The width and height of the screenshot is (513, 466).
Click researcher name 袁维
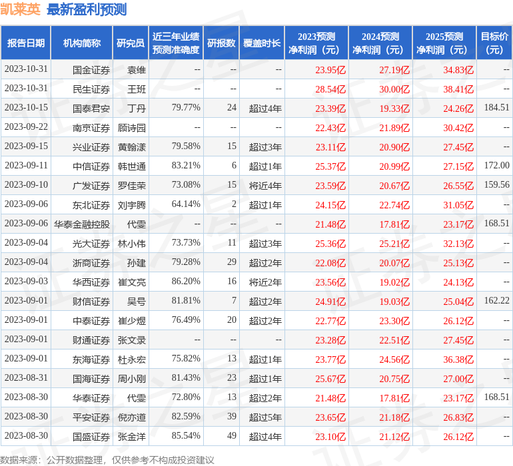tap(137, 70)
